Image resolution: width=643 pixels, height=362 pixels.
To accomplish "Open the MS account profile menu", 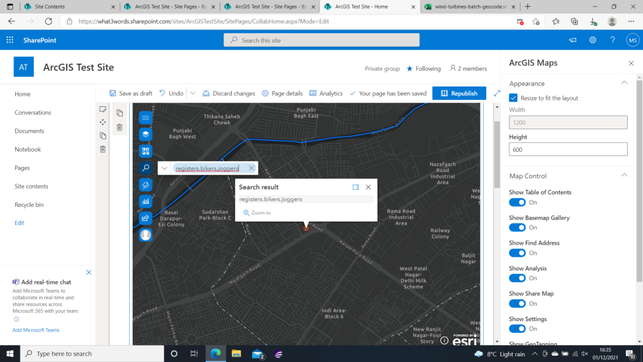I will click(x=632, y=40).
